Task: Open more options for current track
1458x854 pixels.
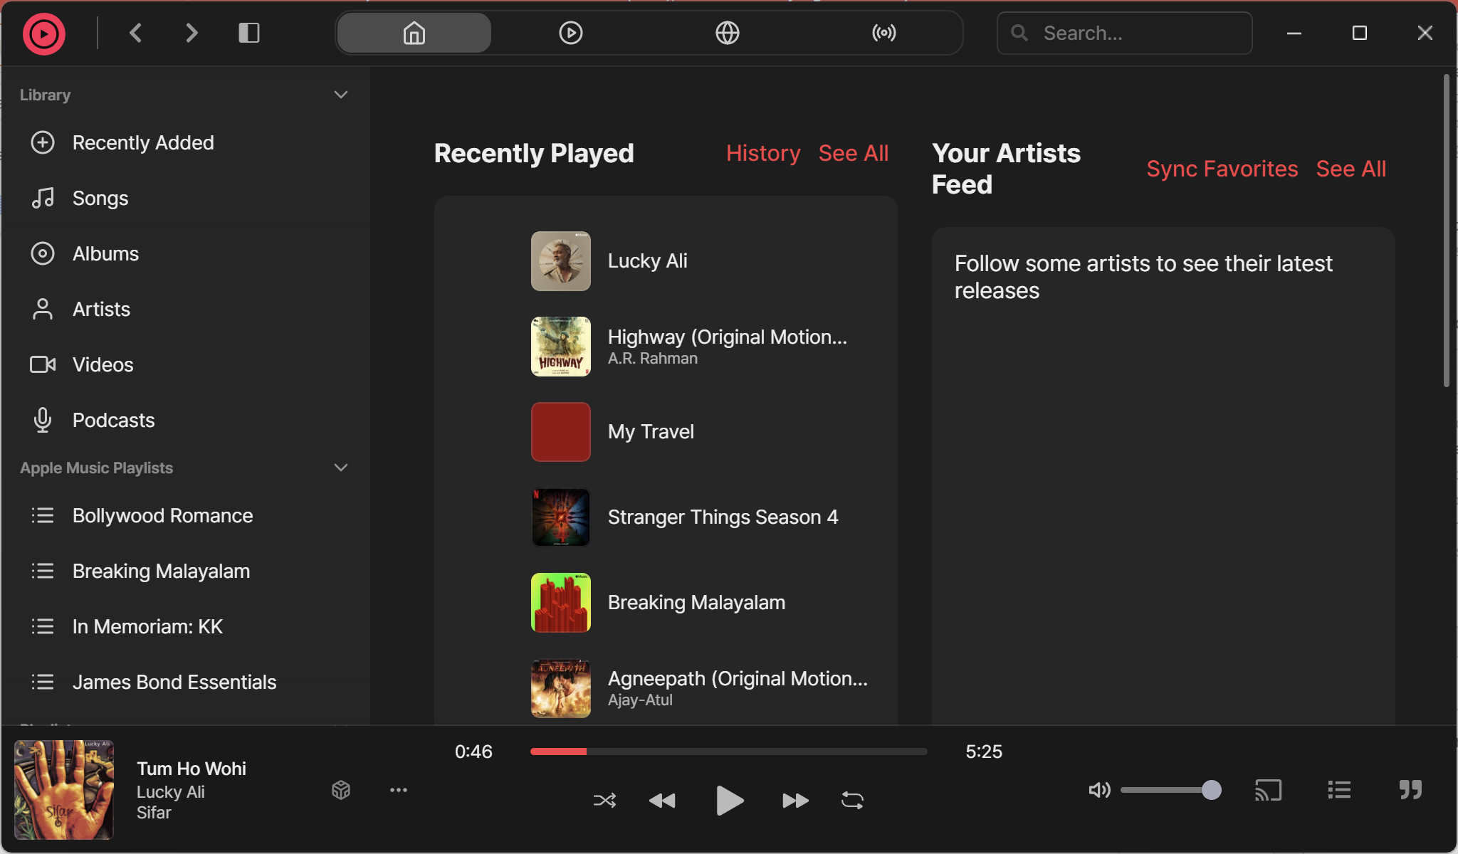Action: (398, 790)
